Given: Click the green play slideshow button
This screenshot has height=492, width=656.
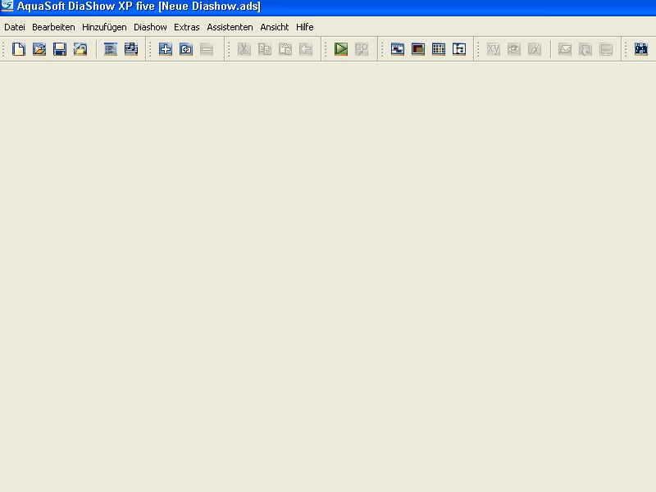Looking at the screenshot, I should tap(341, 49).
